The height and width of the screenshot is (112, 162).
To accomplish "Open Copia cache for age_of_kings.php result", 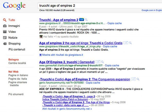I will pyautogui.click(x=110, y=46).
